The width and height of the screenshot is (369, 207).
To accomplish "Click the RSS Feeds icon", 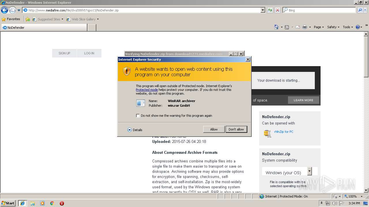I will (x=287, y=27).
